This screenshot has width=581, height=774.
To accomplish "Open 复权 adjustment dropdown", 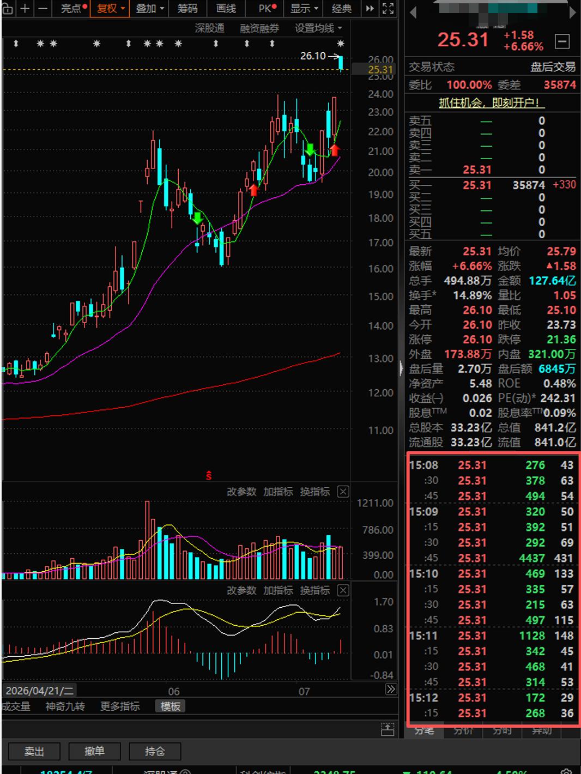I will (x=111, y=8).
